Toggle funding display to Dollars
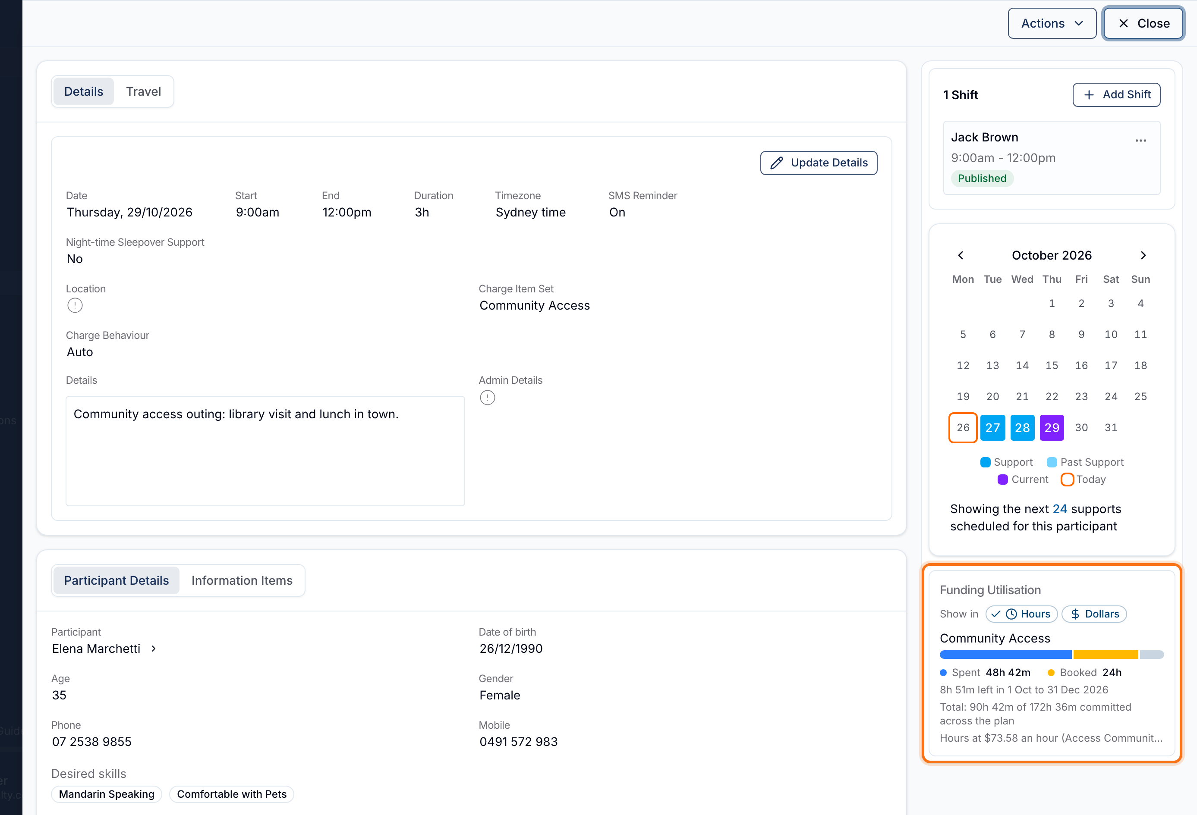The image size is (1197, 815). tap(1094, 614)
